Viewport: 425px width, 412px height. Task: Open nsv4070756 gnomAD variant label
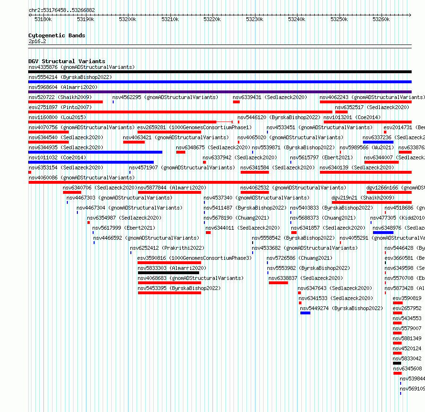82,127
